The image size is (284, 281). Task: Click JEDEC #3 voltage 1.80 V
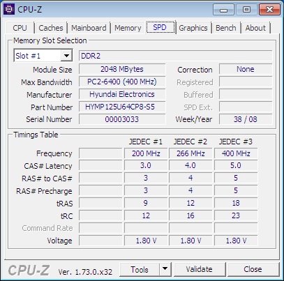236,241
